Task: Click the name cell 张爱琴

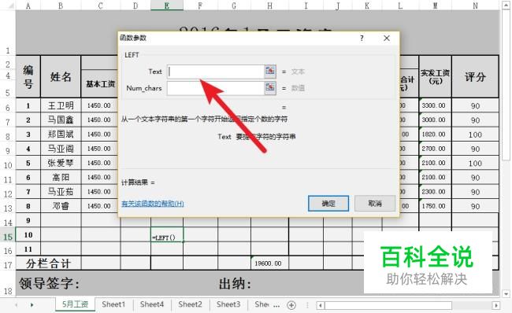Action: [x=61, y=163]
